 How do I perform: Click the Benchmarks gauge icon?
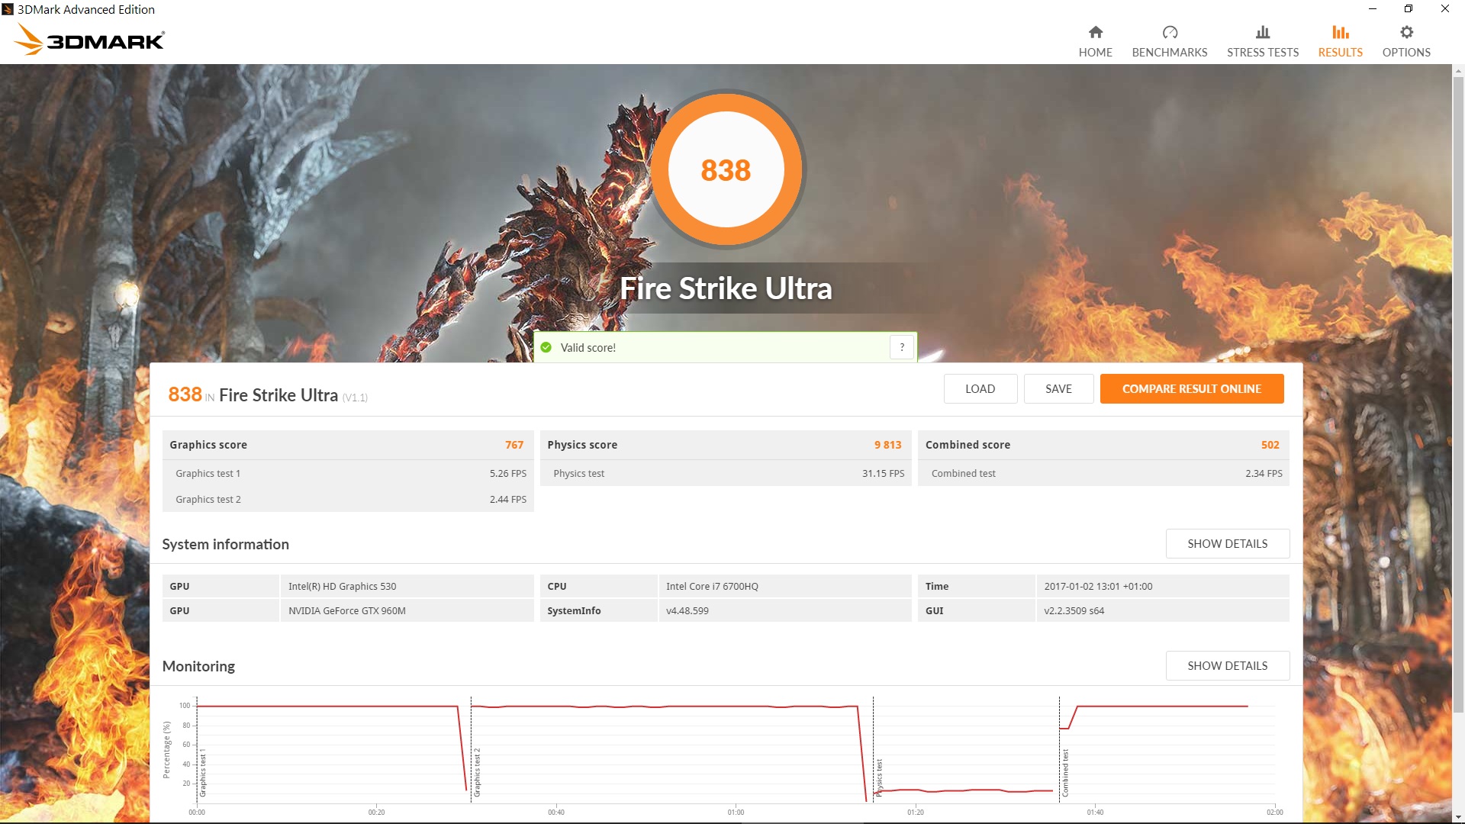(x=1170, y=32)
